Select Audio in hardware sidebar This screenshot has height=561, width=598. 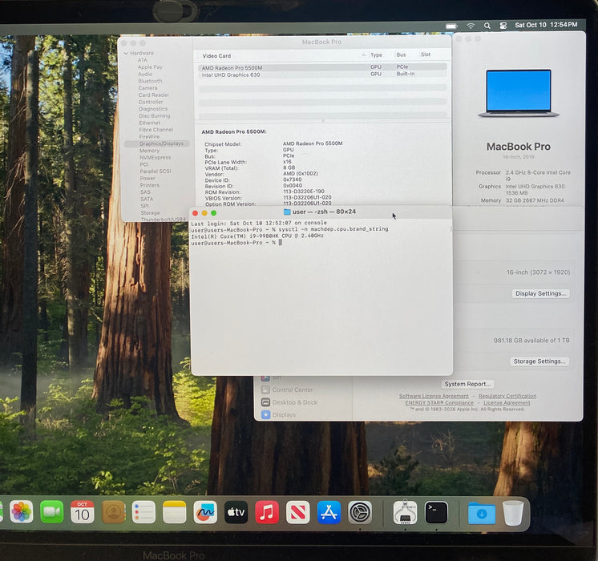coord(145,74)
